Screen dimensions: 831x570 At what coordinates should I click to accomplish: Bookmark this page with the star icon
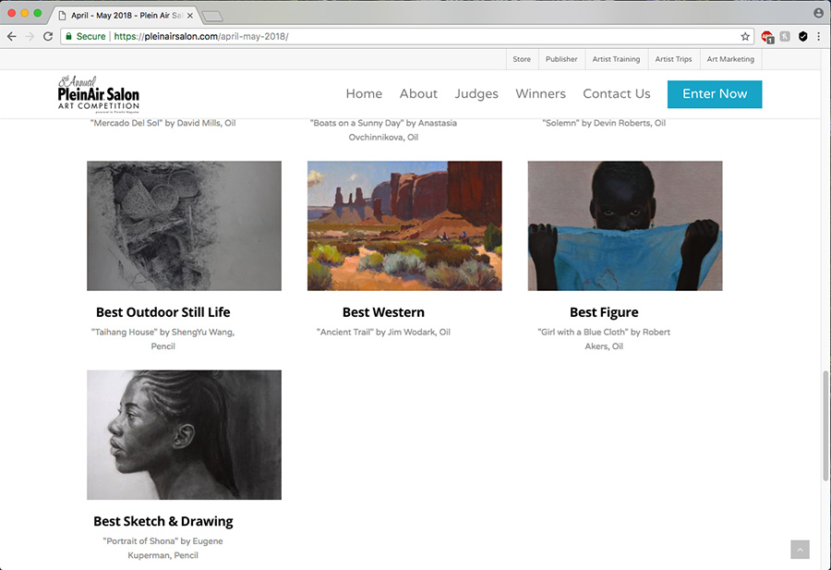click(745, 37)
